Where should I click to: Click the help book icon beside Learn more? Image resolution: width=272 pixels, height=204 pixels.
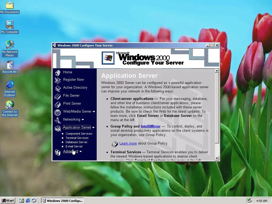(x=115, y=144)
